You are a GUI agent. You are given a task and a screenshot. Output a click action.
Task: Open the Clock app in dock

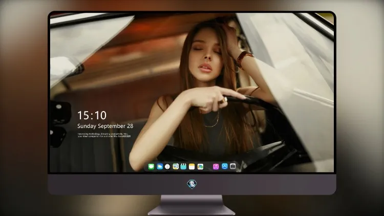point(167,166)
